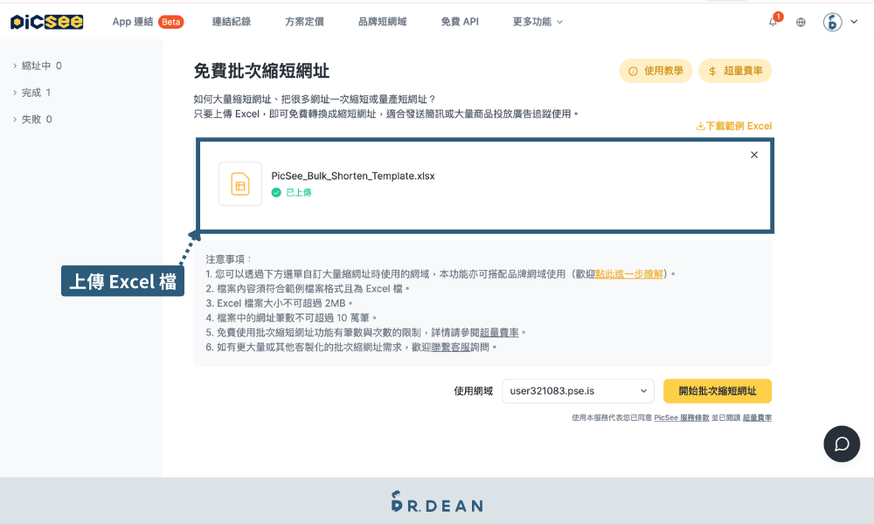The image size is (874, 524).
Task: Click the PicSee logo
Action: (47, 22)
